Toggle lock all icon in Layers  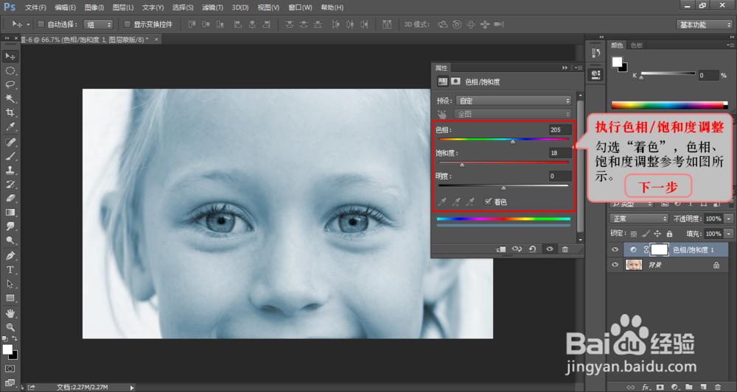click(669, 234)
